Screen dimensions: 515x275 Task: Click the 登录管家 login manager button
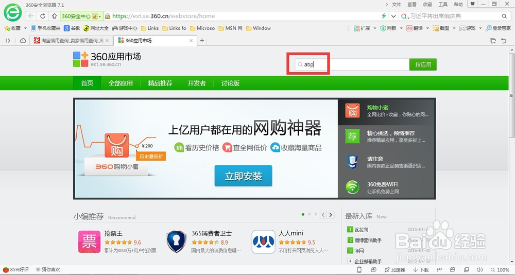pyautogui.click(x=499, y=28)
